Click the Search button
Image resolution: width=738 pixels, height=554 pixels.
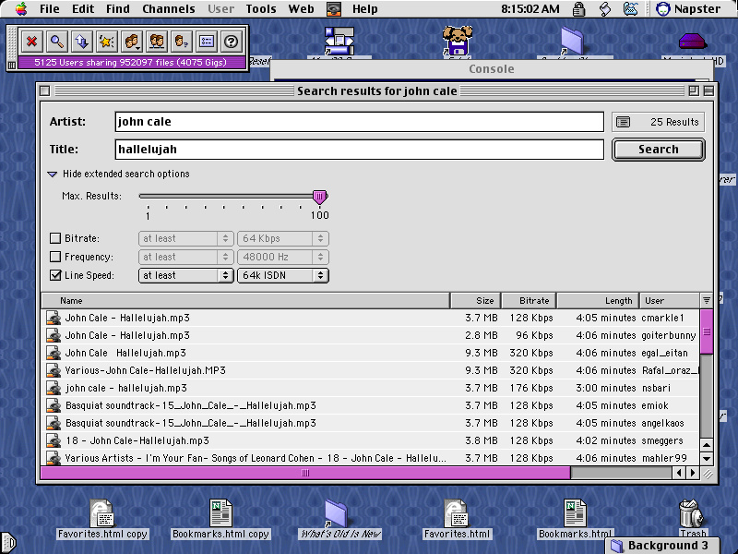658,150
